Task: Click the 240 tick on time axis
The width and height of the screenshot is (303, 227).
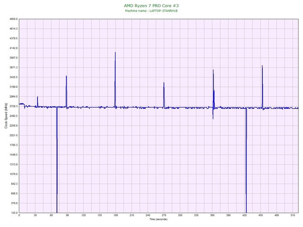Action: 148,215
